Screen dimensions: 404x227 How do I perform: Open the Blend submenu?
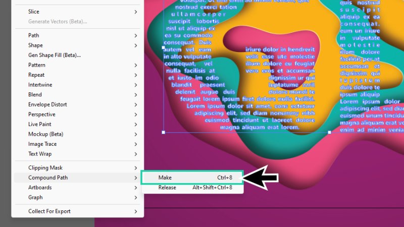pos(78,95)
